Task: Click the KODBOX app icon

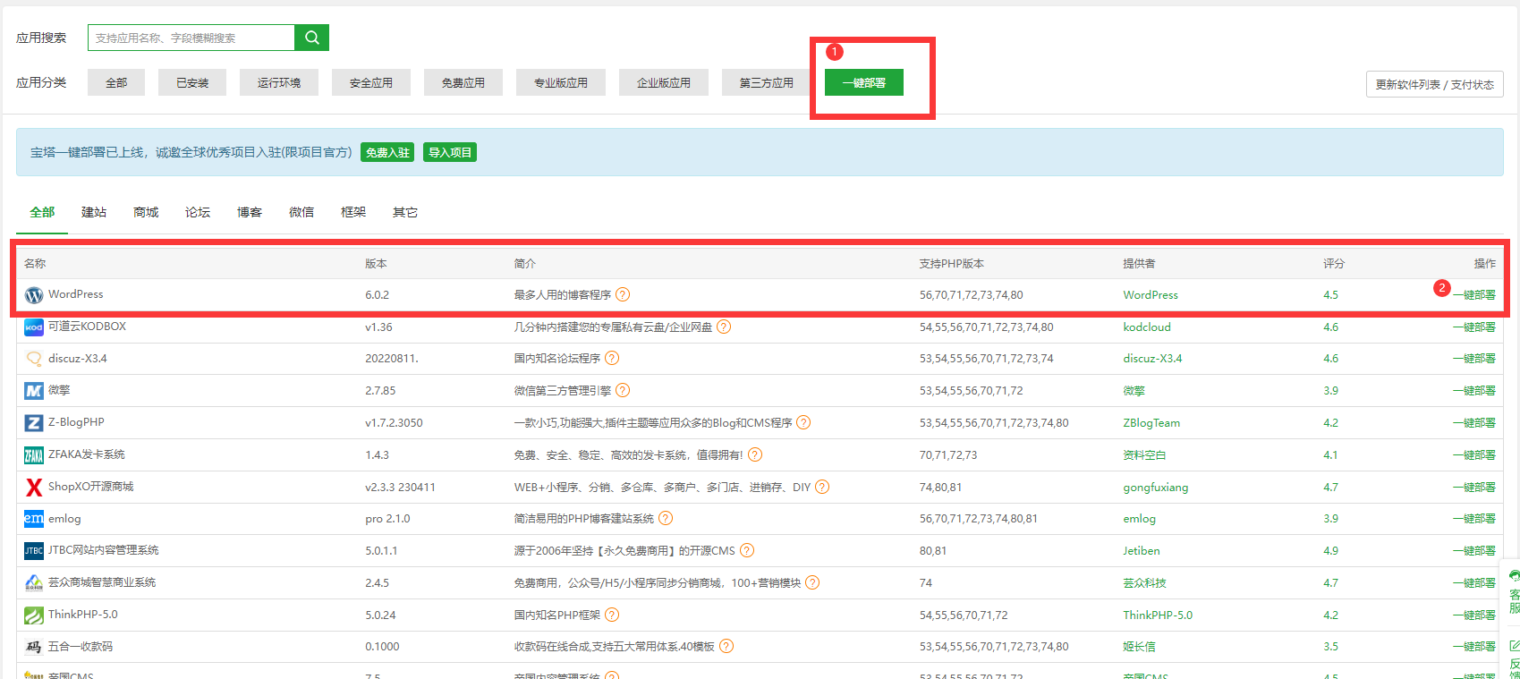Action: pos(34,327)
